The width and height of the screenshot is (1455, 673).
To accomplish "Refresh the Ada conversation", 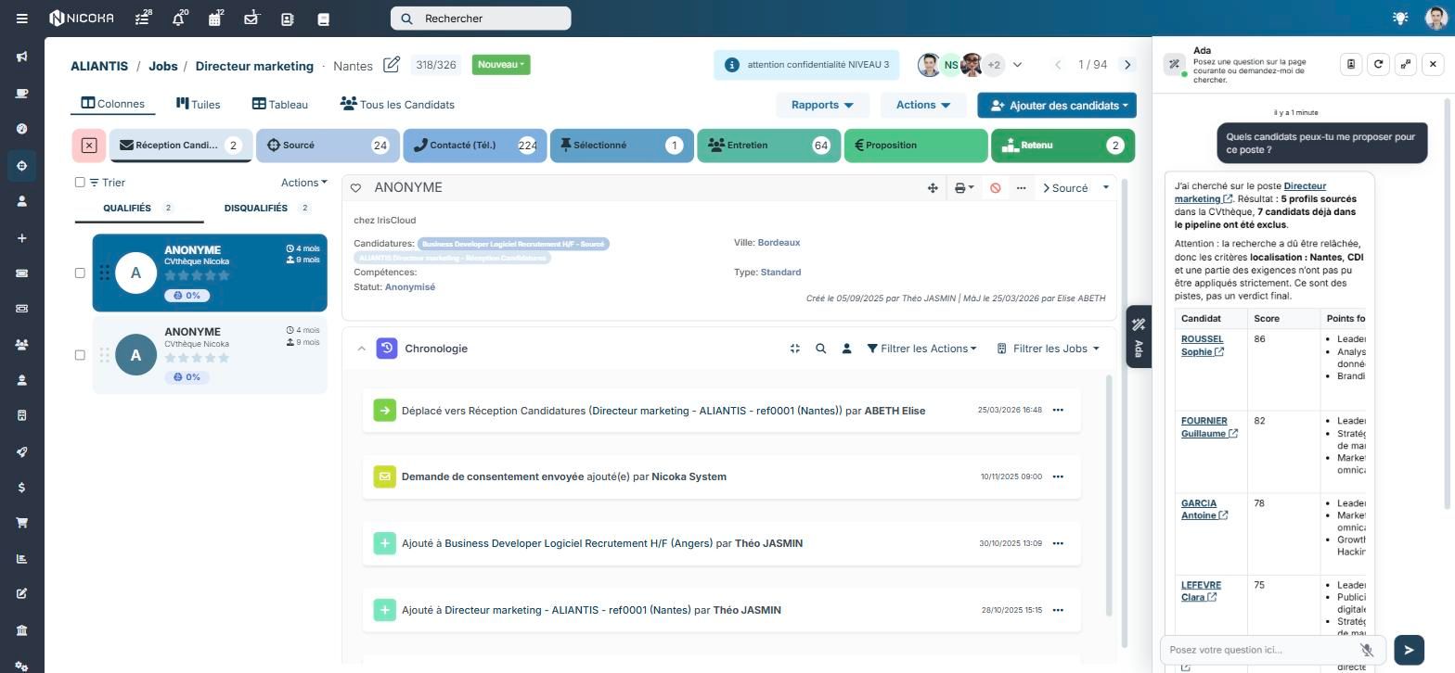I will click(1378, 64).
